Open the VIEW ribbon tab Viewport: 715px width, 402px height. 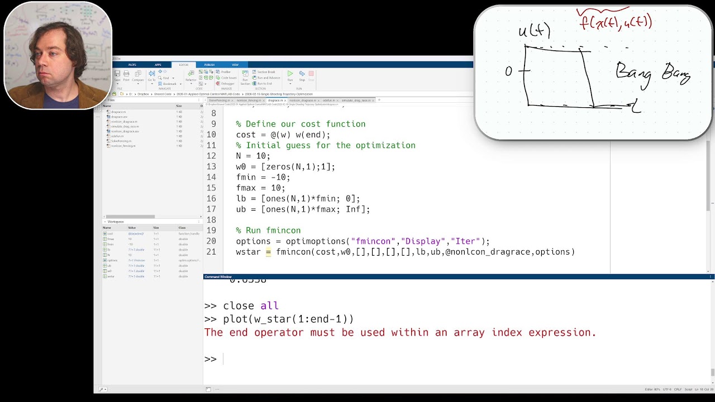235,65
